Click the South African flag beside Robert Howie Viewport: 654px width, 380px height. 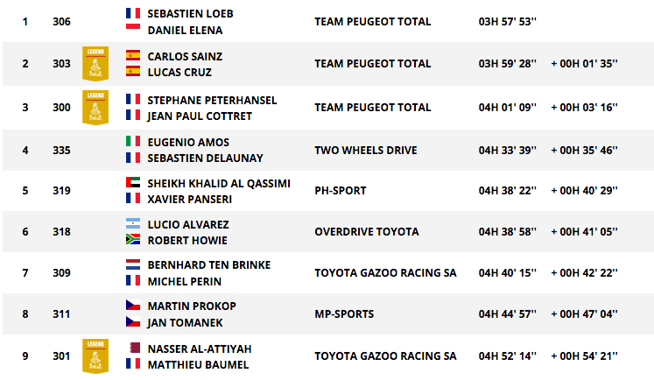coord(133,240)
